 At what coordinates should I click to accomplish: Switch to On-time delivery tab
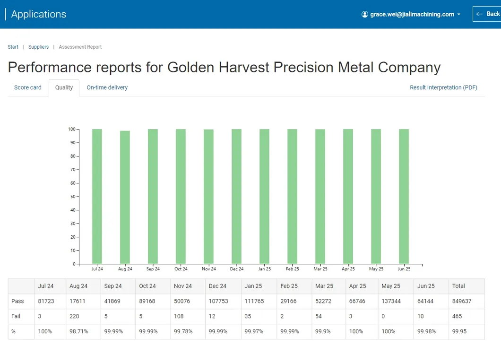[107, 87]
